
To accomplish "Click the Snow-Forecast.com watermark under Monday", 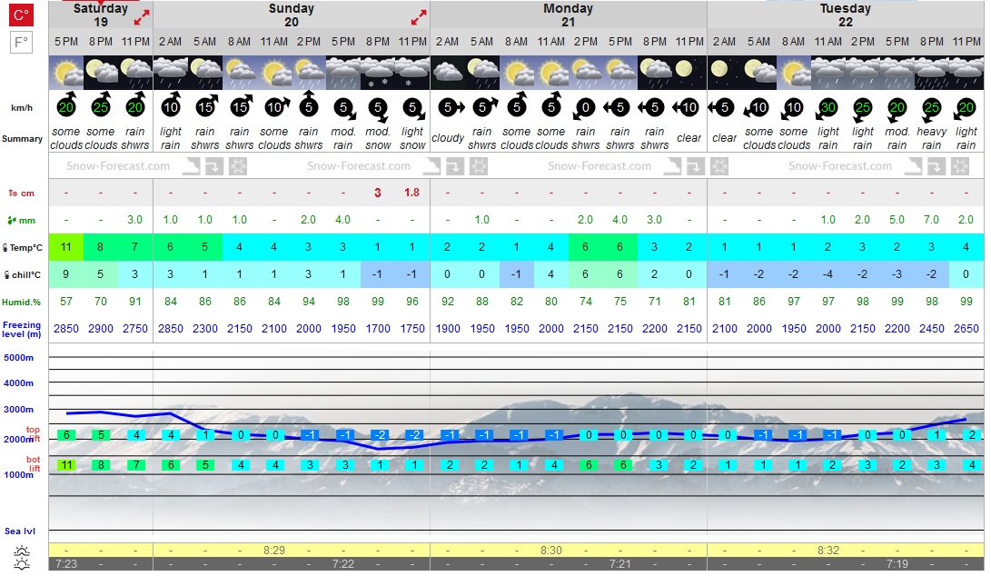I will [x=600, y=166].
